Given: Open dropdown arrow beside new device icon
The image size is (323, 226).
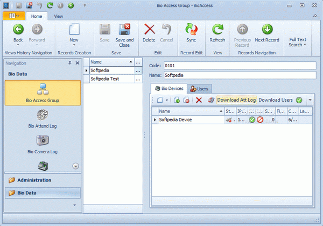Looking at the screenshot, I should 167,100.
